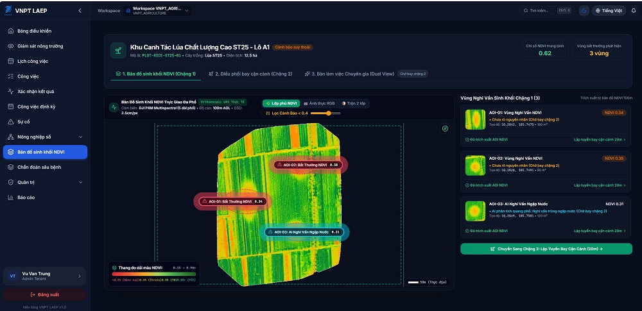Click the Chờ bay chặng 2 badge
Viewport: 642px width, 311px height.
pos(413,74)
